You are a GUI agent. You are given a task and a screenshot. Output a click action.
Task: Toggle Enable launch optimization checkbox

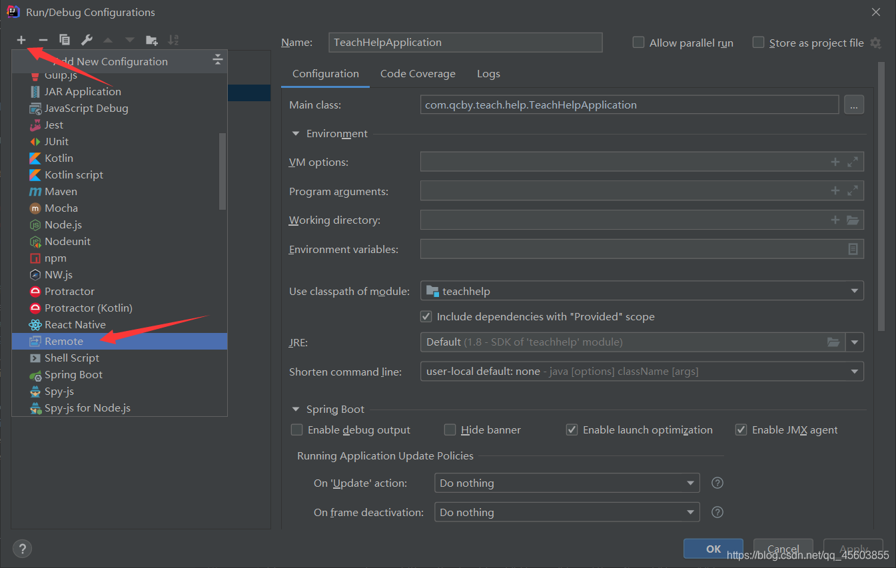coord(572,429)
